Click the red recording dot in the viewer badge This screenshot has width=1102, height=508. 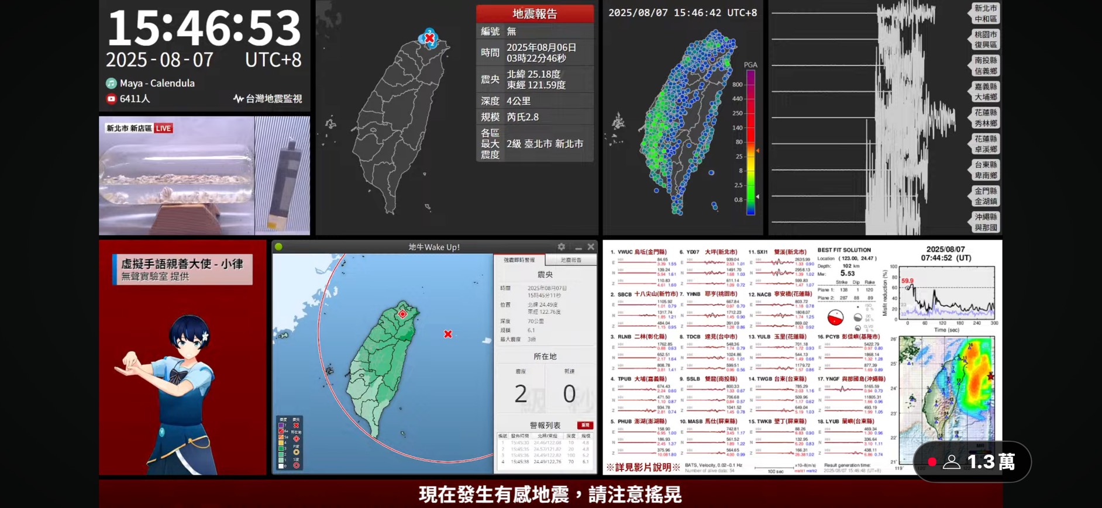(932, 462)
